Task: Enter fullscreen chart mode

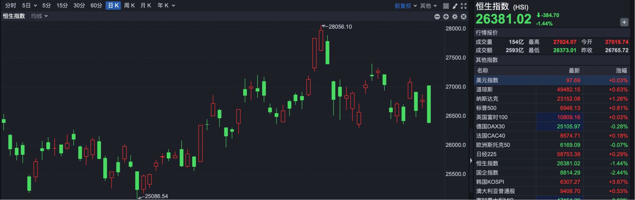Action: pos(464,6)
